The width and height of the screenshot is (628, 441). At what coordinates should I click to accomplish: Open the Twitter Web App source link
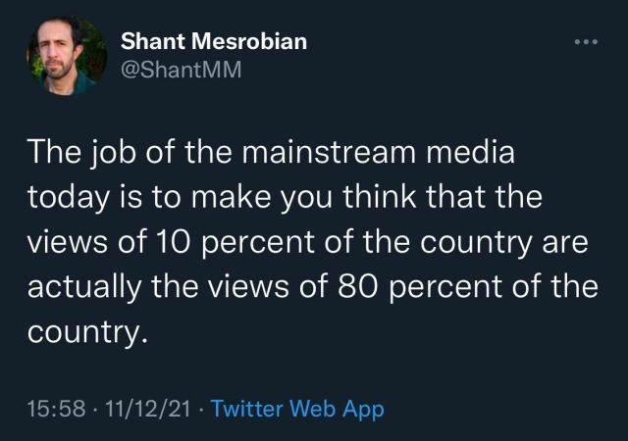[297, 408]
